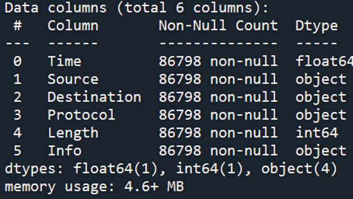Select the 'Length' column name

click(x=73, y=133)
